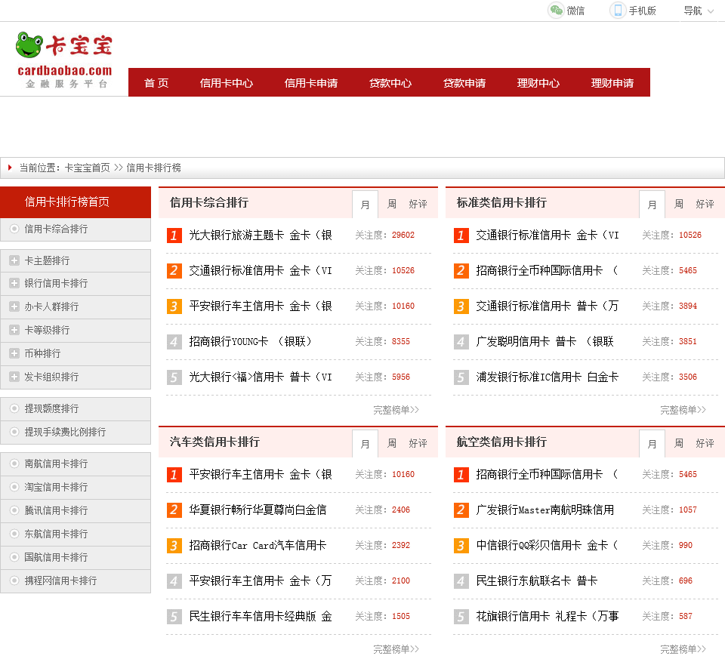Expand the 银行信用卡排行 plus icon
The width and height of the screenshot is (725, 659).
tap(14, 283)
